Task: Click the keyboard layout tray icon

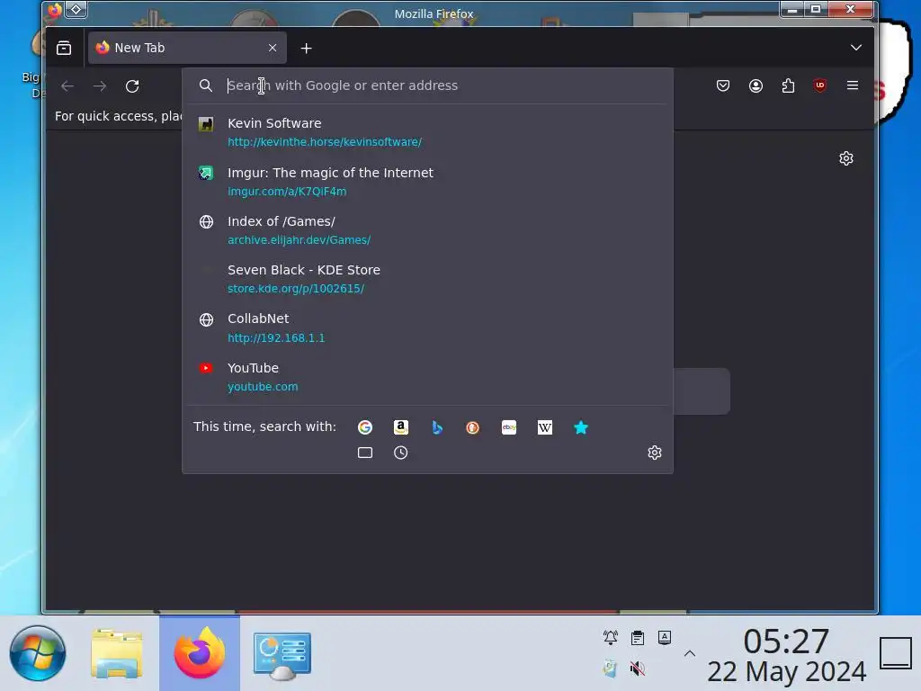Action: (x=665, y=638)
